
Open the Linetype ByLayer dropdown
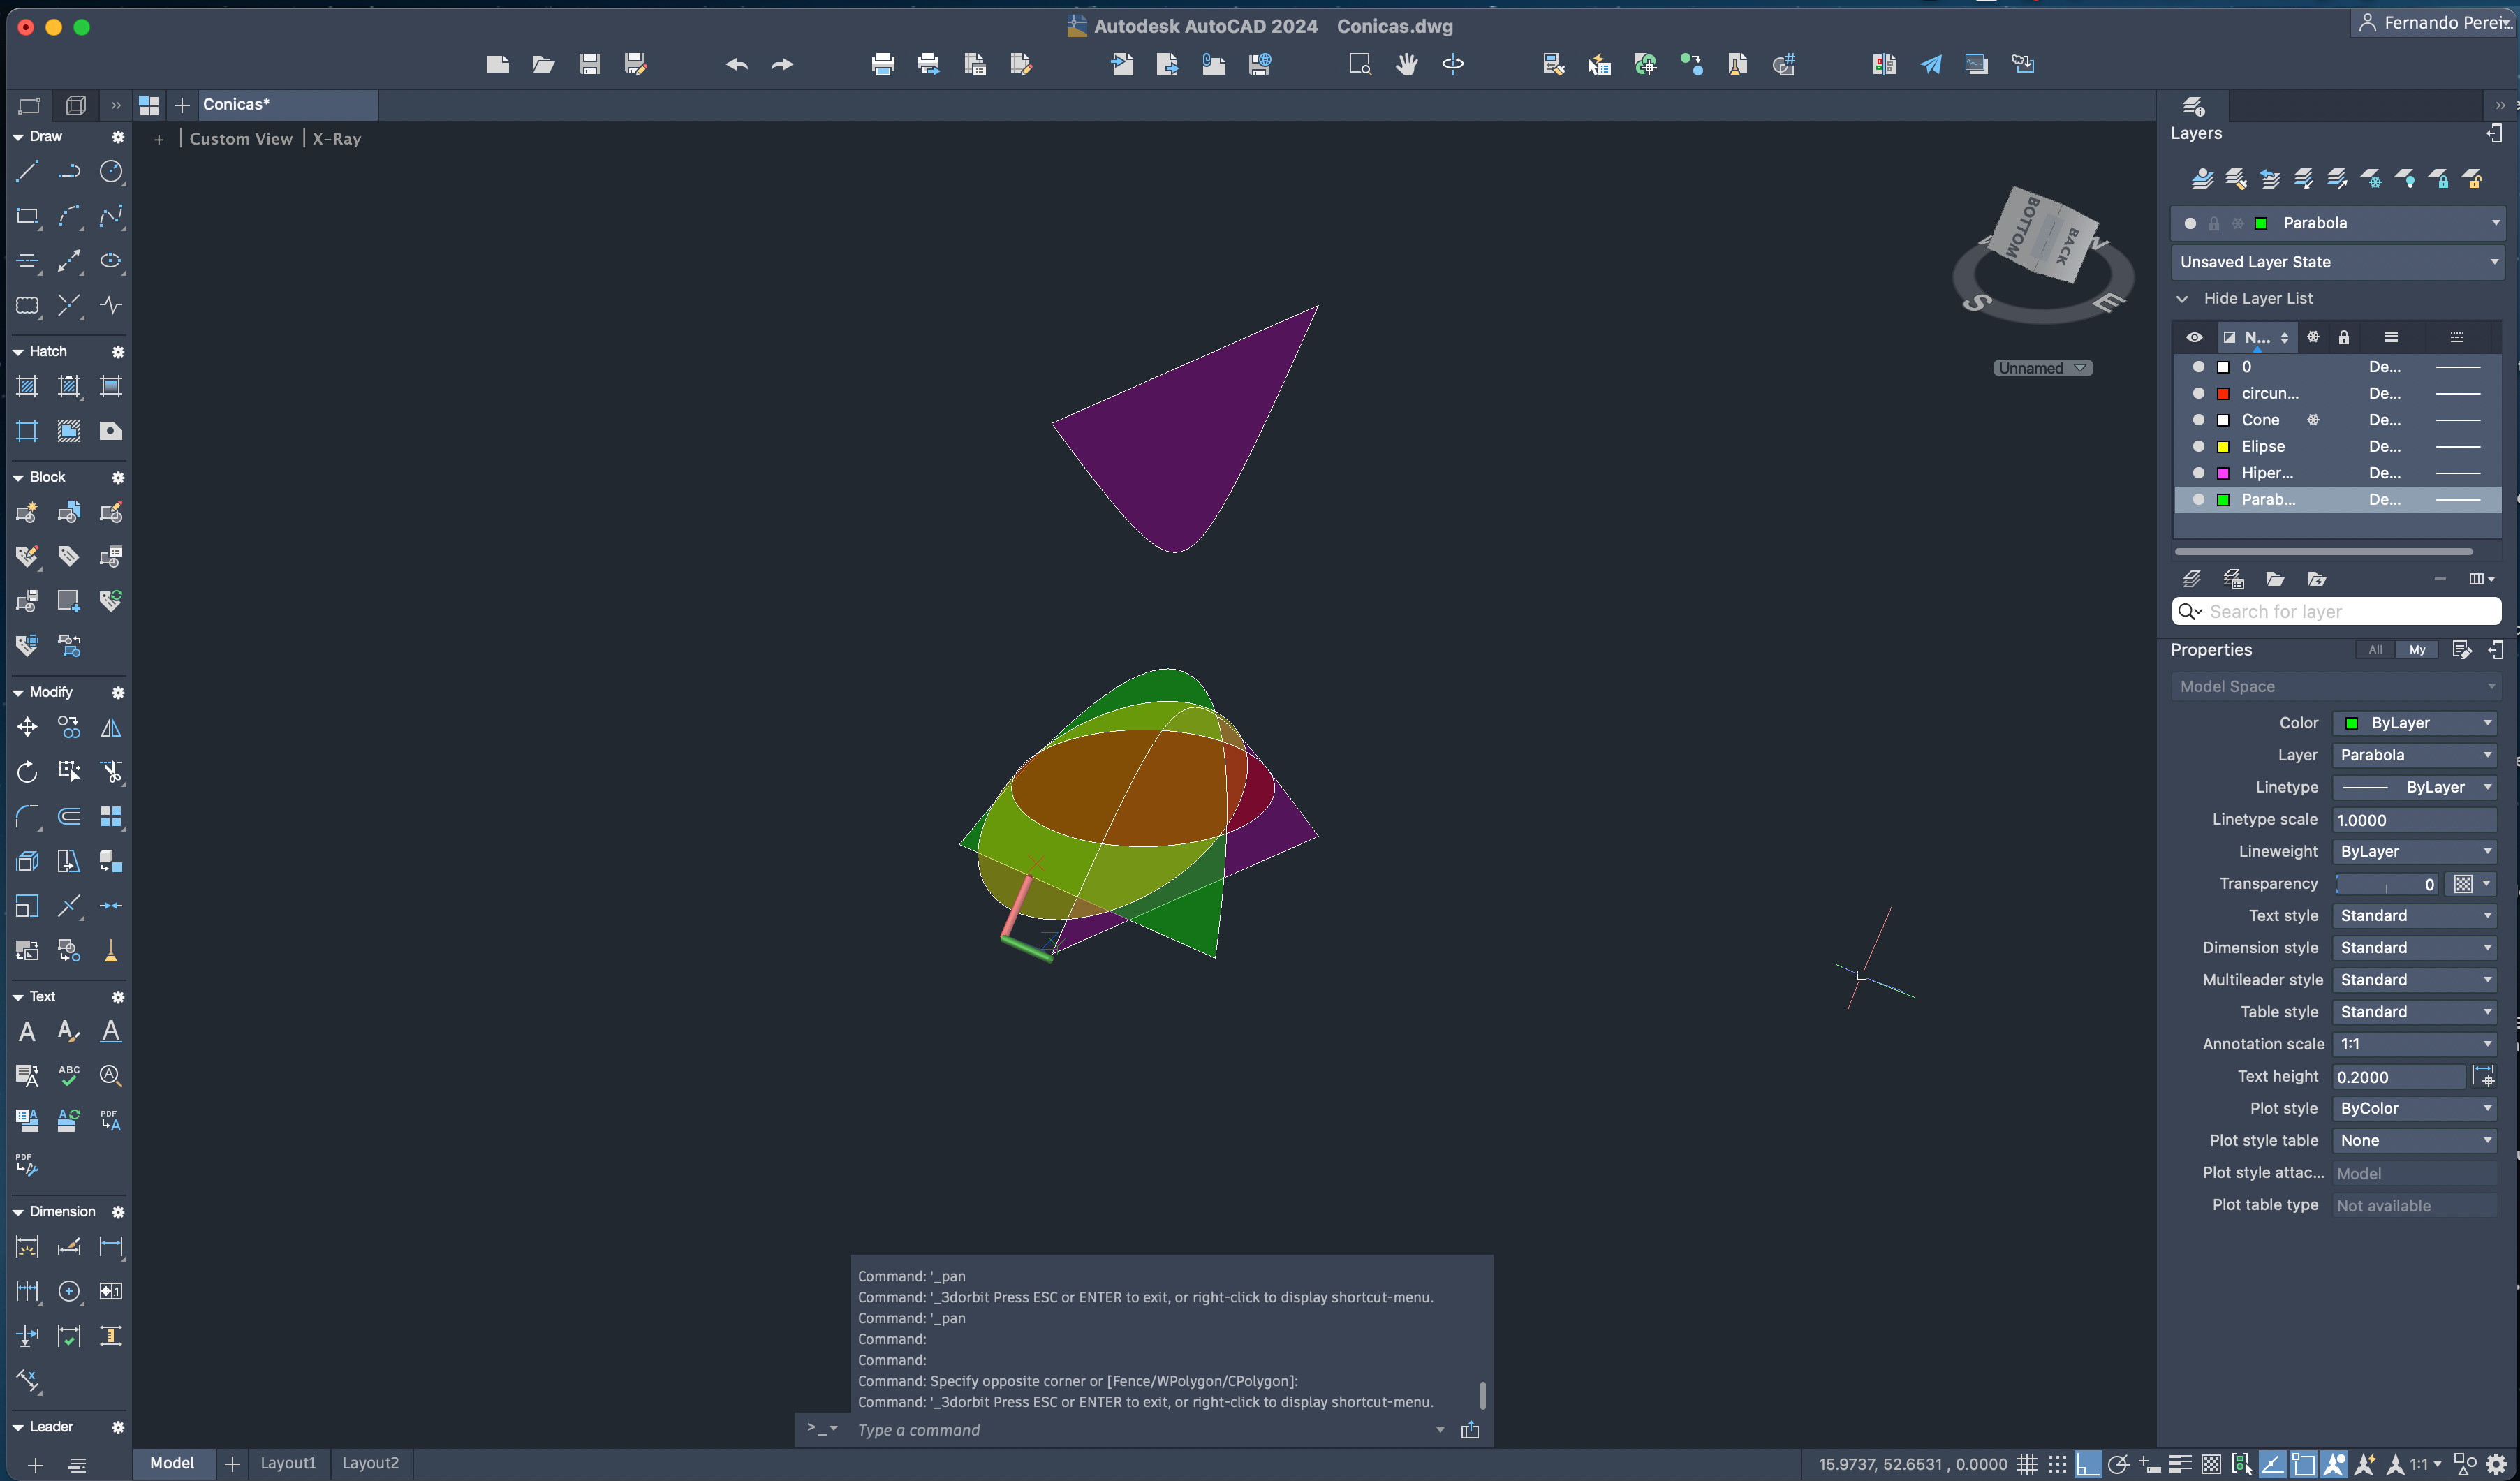click(x=2414, y=787)
